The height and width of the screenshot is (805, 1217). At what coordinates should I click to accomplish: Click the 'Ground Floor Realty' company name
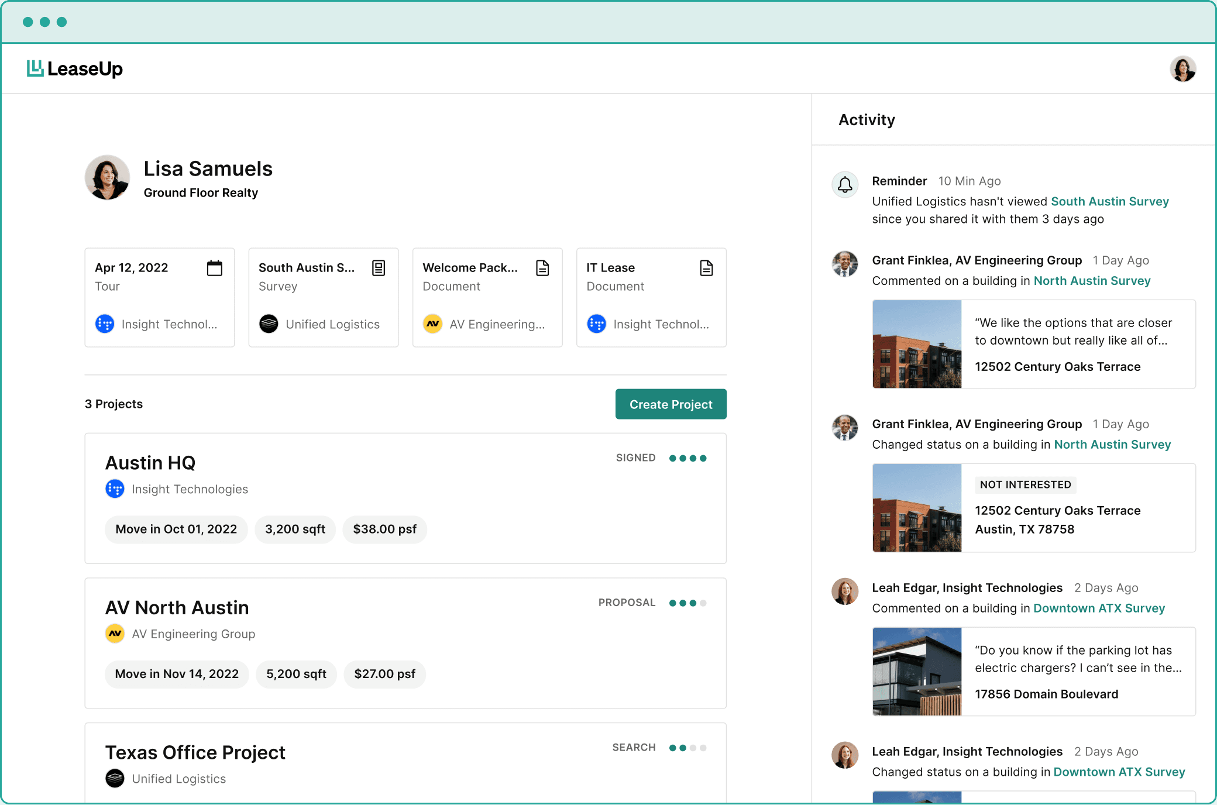[201, 193]
